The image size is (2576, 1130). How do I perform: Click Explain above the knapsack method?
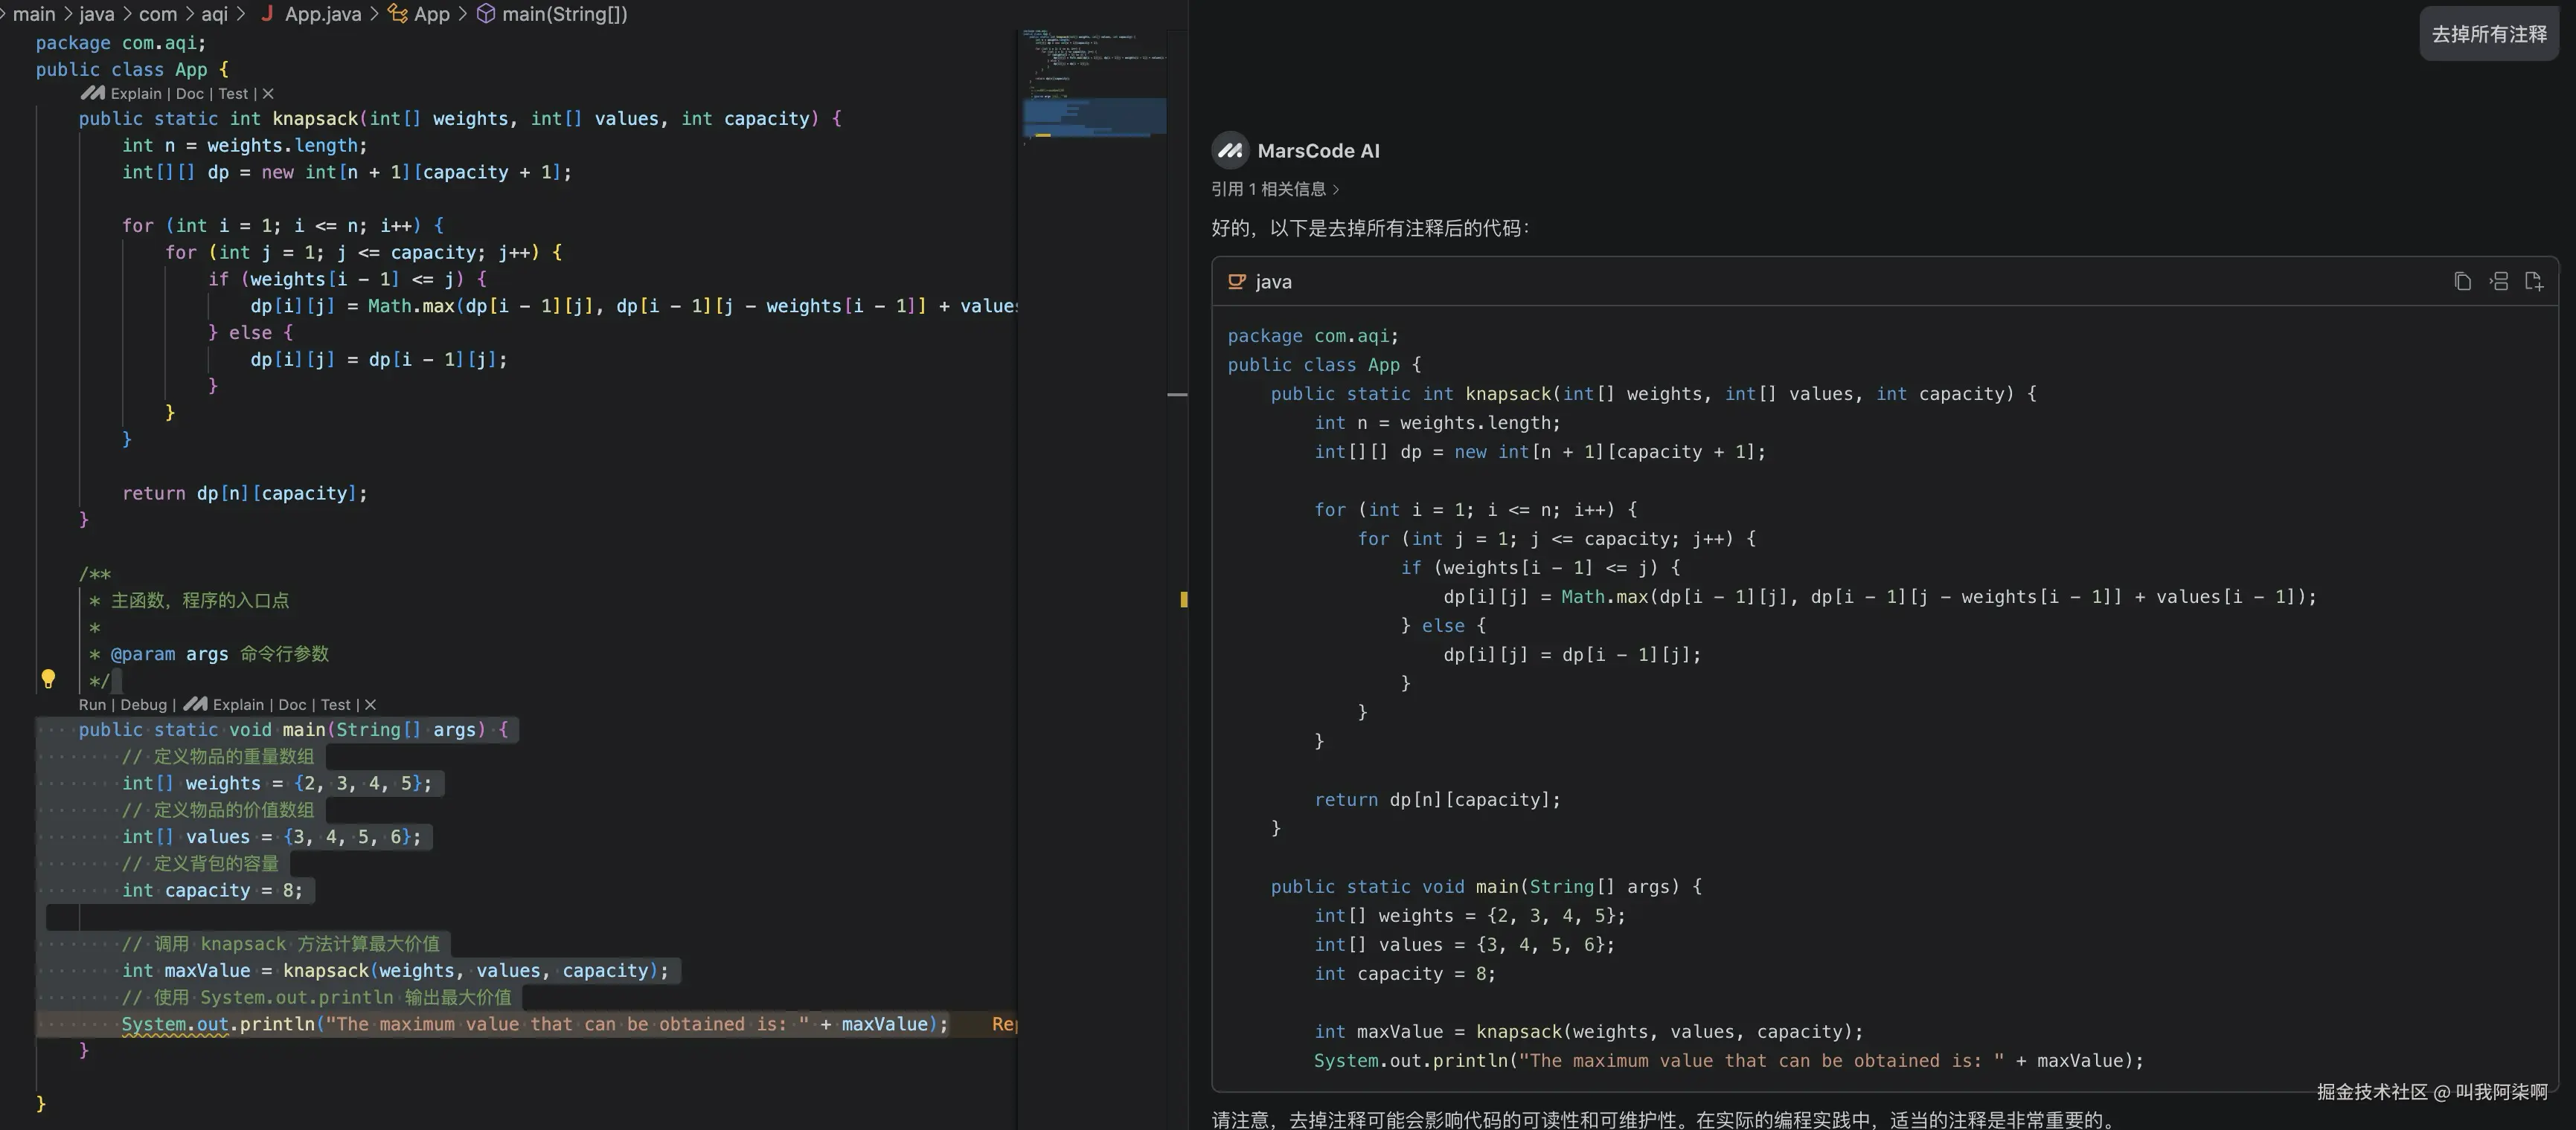[x=135, y=94]
